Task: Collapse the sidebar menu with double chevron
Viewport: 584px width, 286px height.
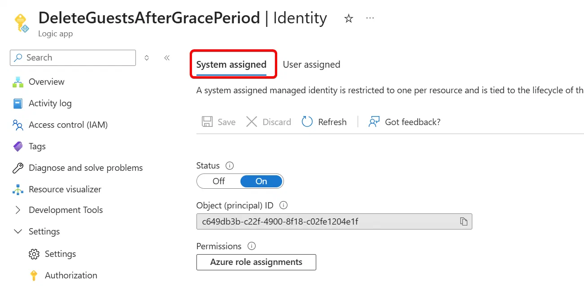Action: pos(167,58)
